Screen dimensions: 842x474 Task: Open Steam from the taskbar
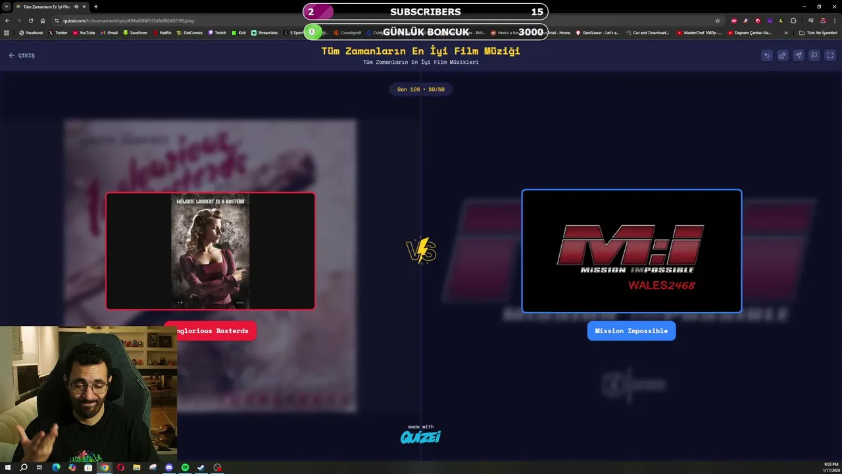(201, 467)
